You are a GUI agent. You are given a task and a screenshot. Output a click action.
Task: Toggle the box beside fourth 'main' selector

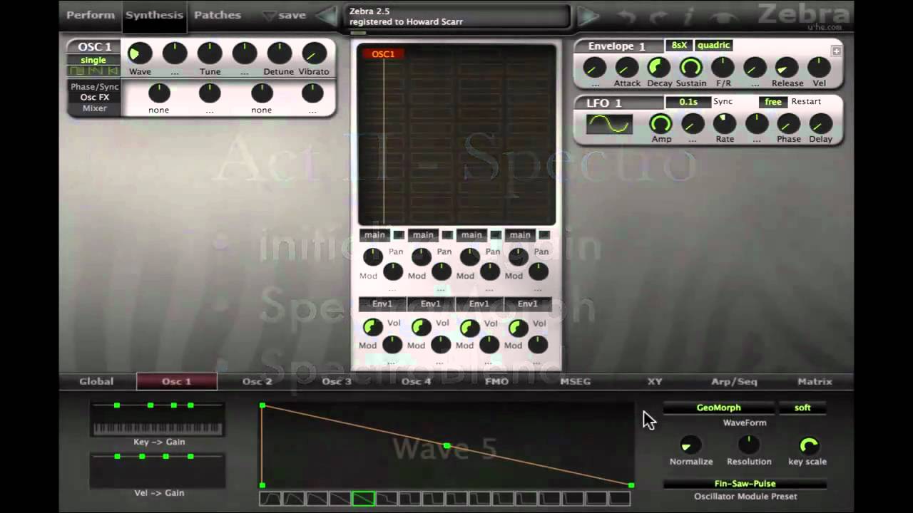pyautogui.click(x=544, y=235)
